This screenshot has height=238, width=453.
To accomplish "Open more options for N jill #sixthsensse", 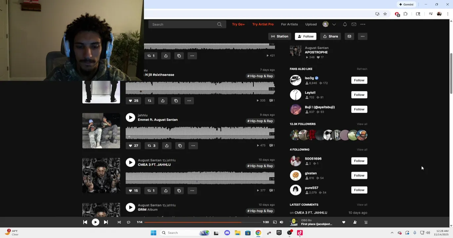I will tap(189, 100).
